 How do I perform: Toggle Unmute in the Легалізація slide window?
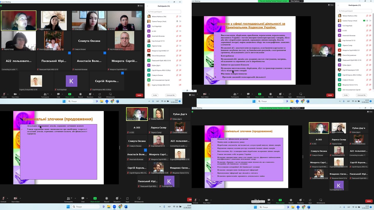3,200
